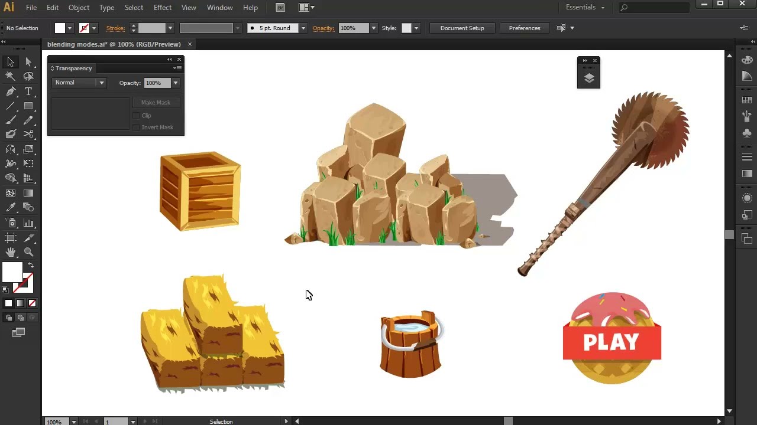Screen dimensions: 757x425
Task: Click the Make Mask button
Action: click(156, 103)
